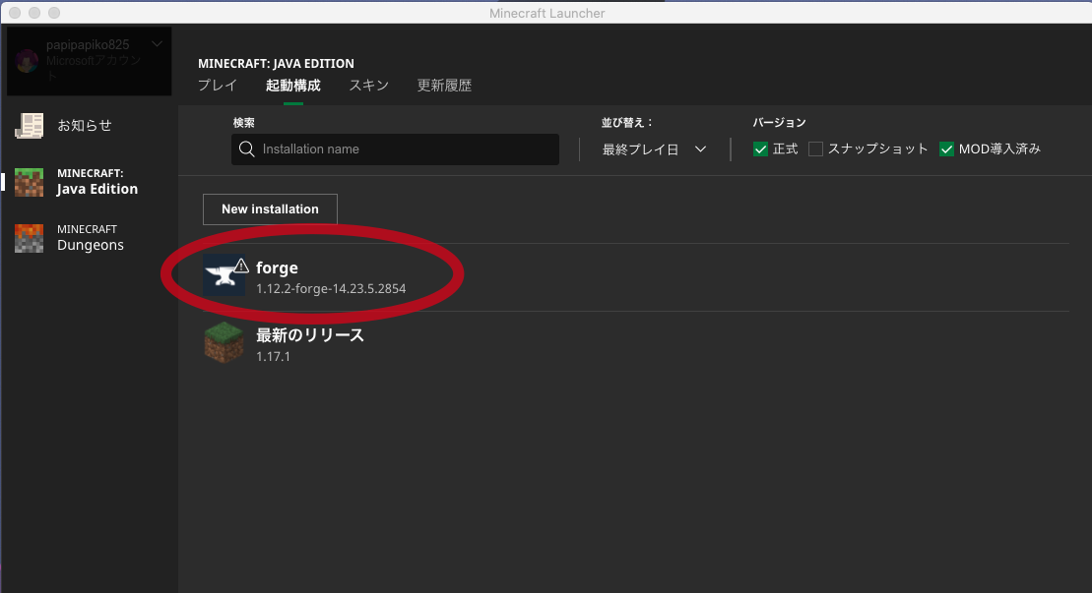This screenshot has width=1092, height=593.
Task: Maximize the Minecraft Launcher window
Action: coord(54,13)
